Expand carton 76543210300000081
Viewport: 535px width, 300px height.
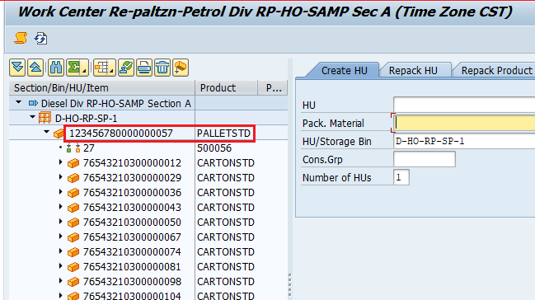coord(61,266)
